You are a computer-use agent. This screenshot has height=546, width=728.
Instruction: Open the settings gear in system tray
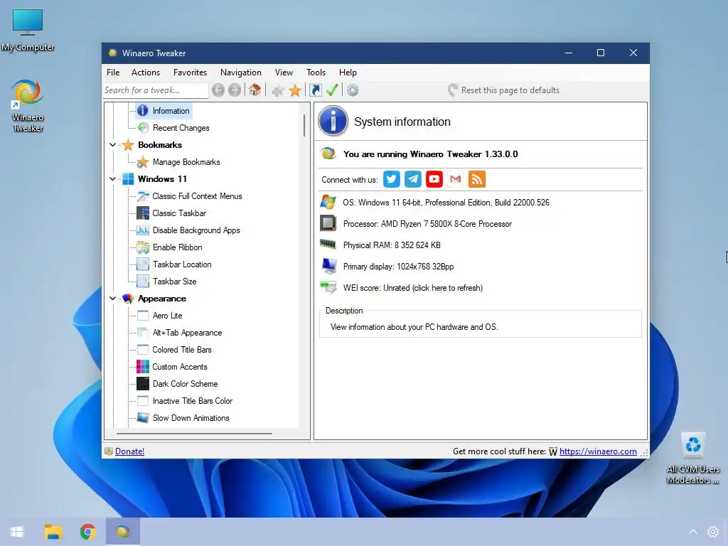(x=712, y=532)
